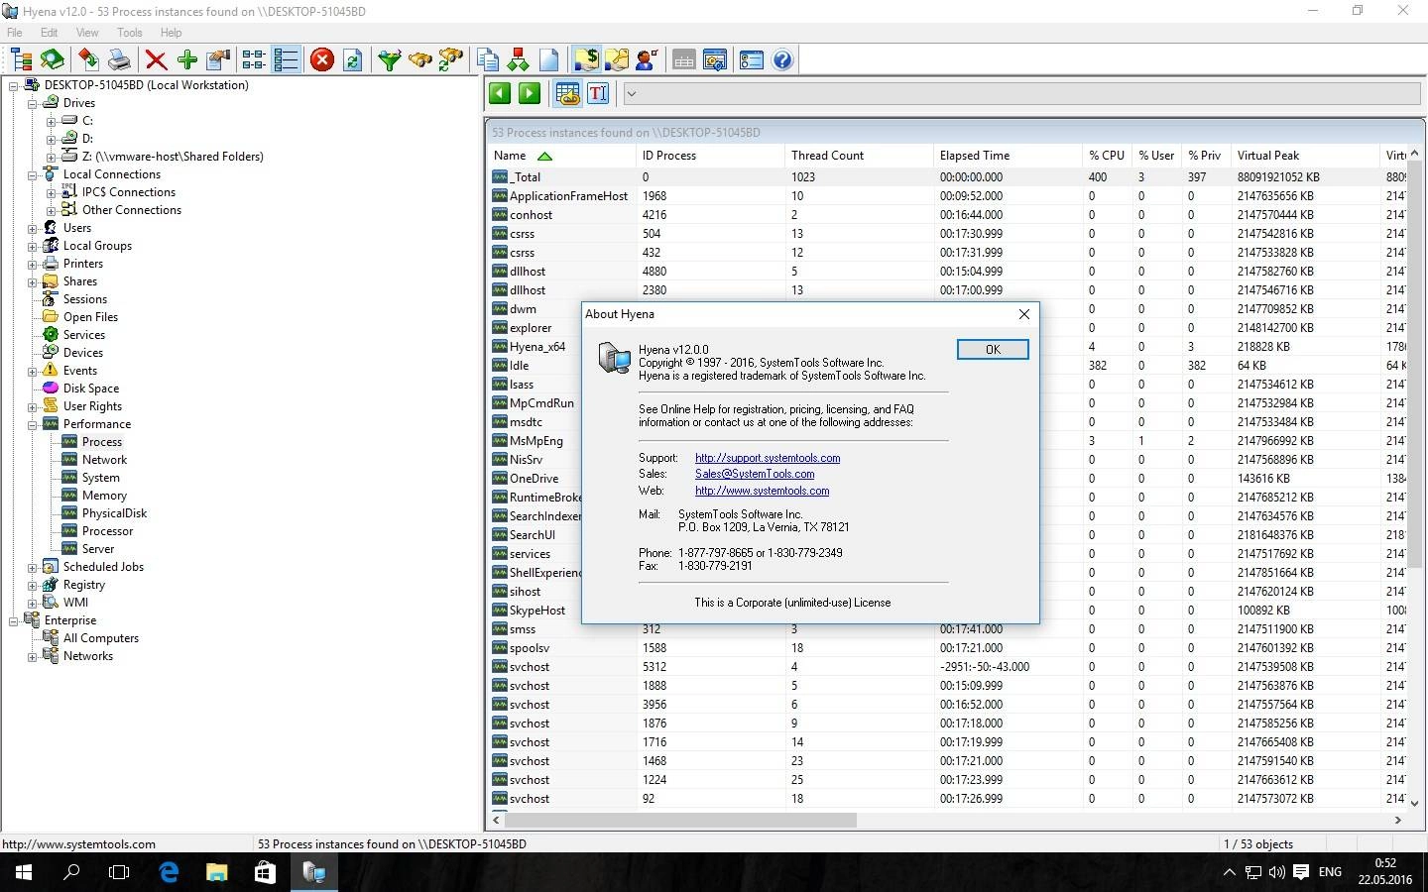The height and width of the screenshot is (892, 1428).
Task: Click the red X delete toolbar icon
Action: pos(156,60)
